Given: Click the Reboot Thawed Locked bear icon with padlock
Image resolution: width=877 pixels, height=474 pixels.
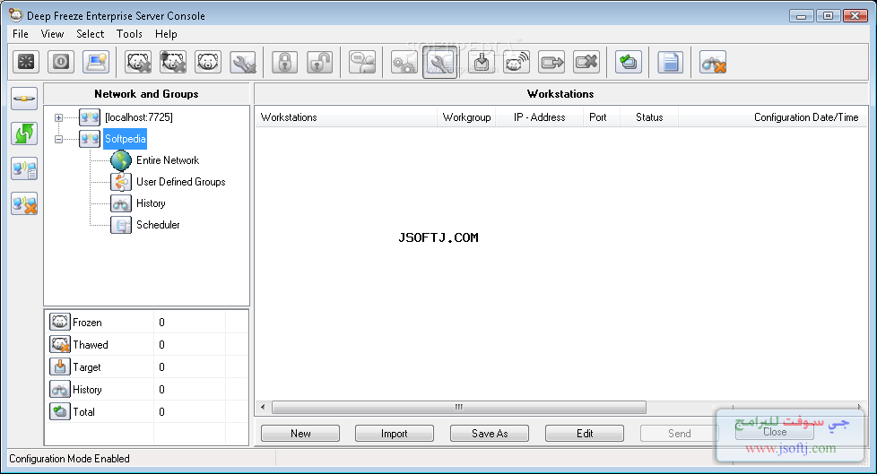Looking at the screenshot, I should point(173,62).
